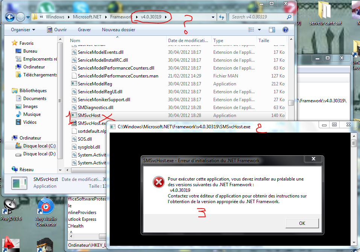Image resolution: width=360 pixels, height=252 pixels.
Task: Open the view options dropdown arrow
Action: pyautogui.click(x=259, y=30)
